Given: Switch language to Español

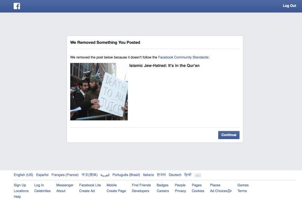Looking at the screenshot, I should (x=42, y=175).
